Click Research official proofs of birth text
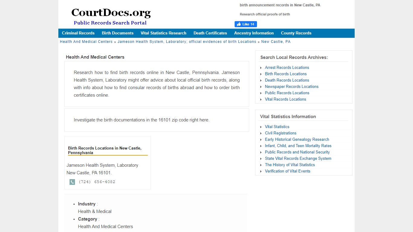The height and width of the screenshot is (232, 413). click(x=265, y=14)
